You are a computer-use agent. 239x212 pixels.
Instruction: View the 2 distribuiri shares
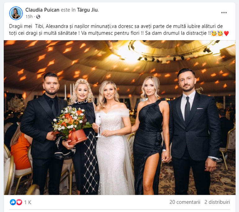click(x=217, y=202)
